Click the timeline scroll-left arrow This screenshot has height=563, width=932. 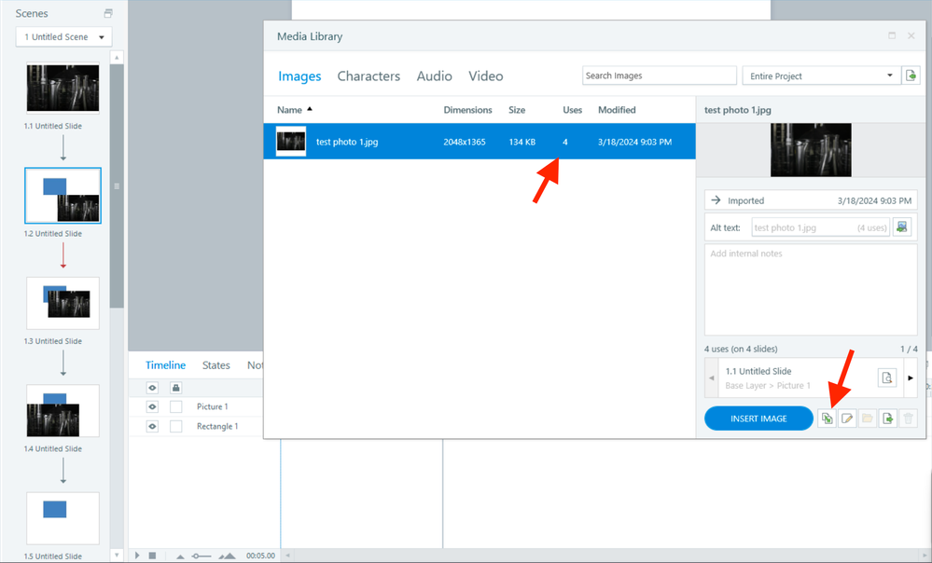click(287, 556)
